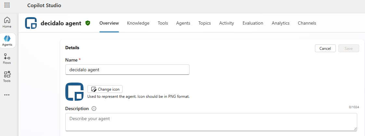This screenshot has height=136, width=365.
Task: Open Tools in the left sidebar
Action: pos(7,77)
